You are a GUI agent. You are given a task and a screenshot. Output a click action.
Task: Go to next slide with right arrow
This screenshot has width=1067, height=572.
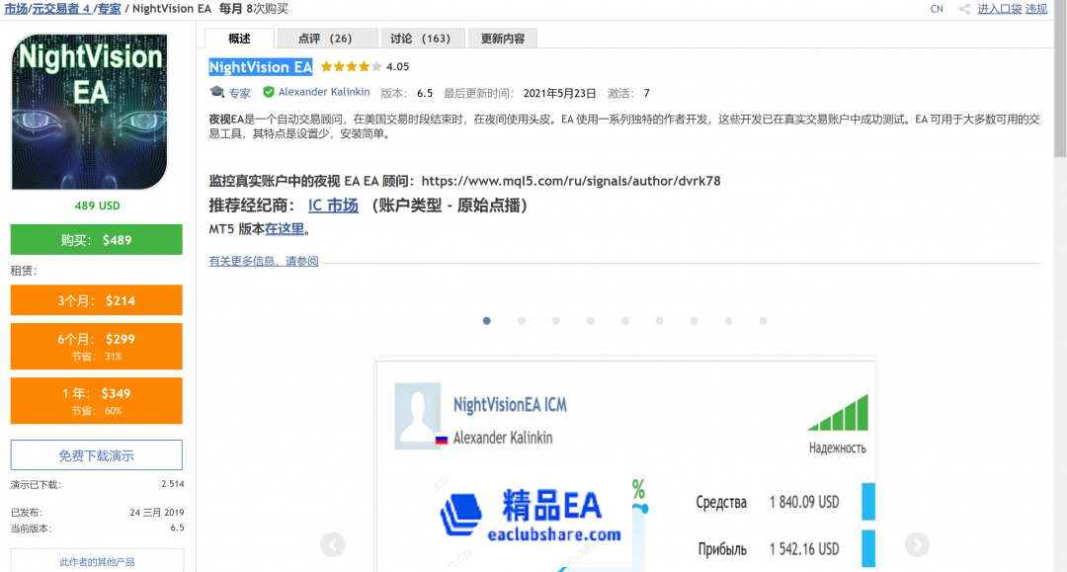click(917, 544)
